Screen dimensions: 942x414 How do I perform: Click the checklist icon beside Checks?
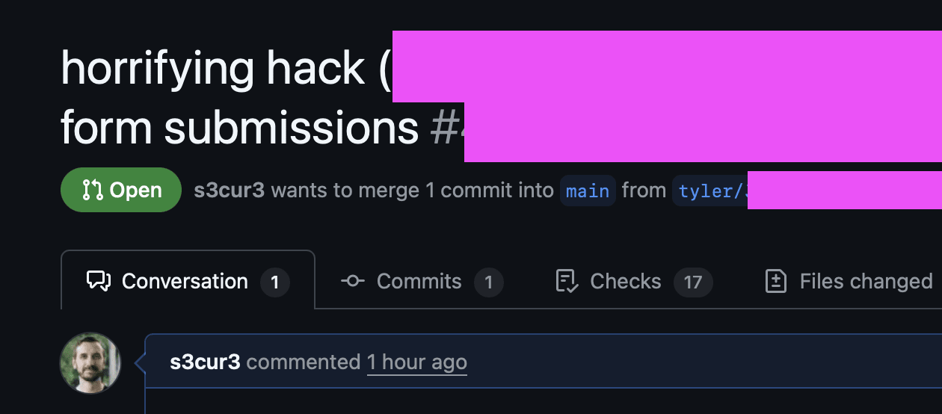click(x=567, y=281)
